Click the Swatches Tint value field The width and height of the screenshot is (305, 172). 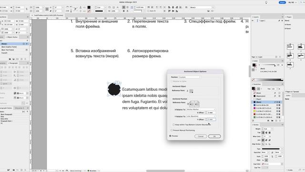pos(274,89)
